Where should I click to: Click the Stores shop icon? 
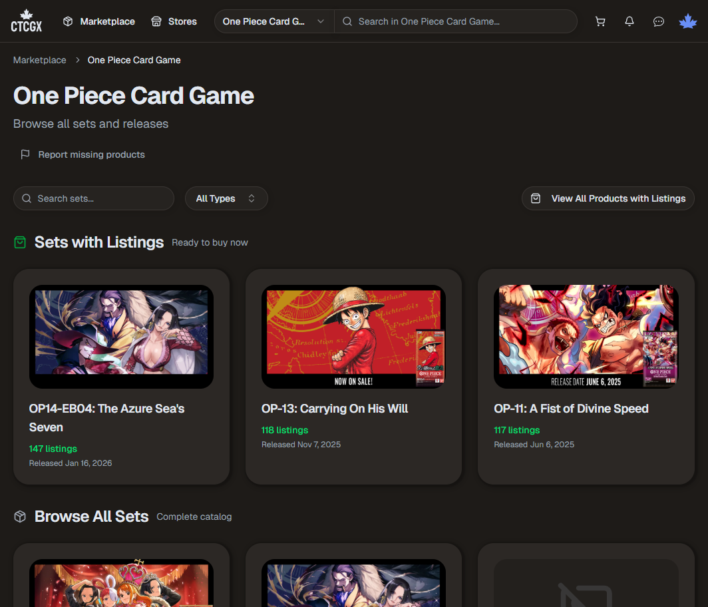(x=156, y=21)
